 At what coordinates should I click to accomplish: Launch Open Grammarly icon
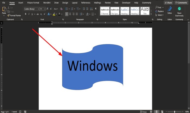click(x=179, y=12)
